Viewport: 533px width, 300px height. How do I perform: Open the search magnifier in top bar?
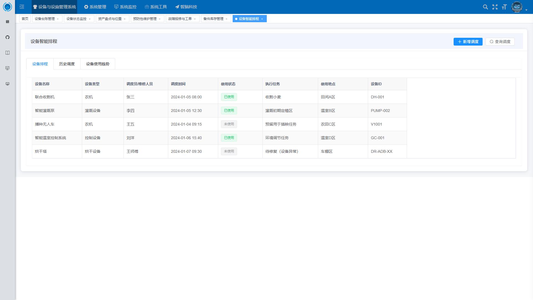tap(485, 7)
